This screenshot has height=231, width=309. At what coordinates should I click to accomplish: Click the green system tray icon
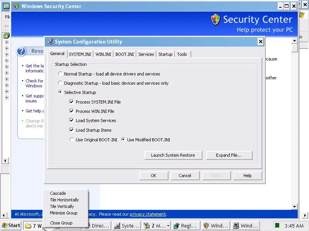[x=277, y=225]
